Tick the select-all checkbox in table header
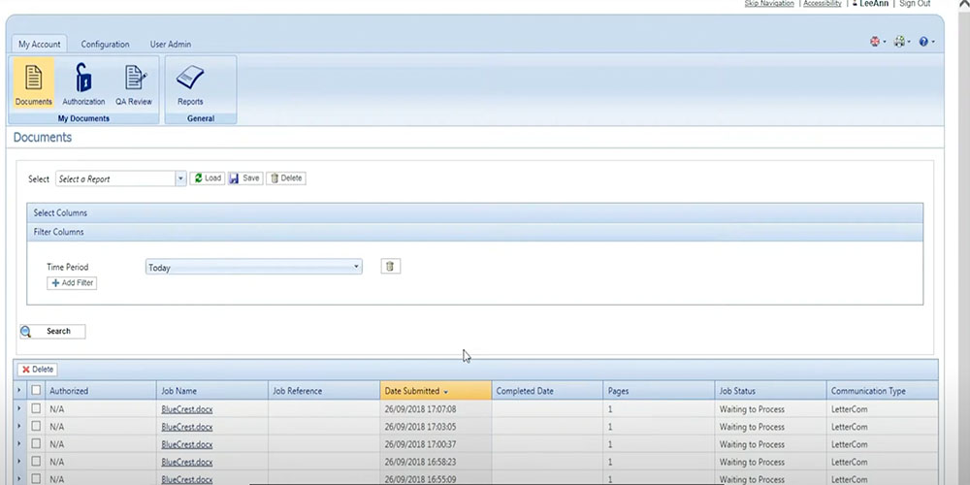The image size is (970, 485). click(x=36, y=391)
